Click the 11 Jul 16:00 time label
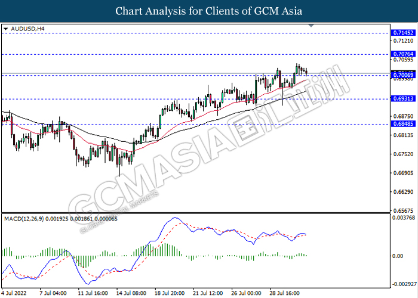Viewport: 418px width, 298px height. pos(93,293)
